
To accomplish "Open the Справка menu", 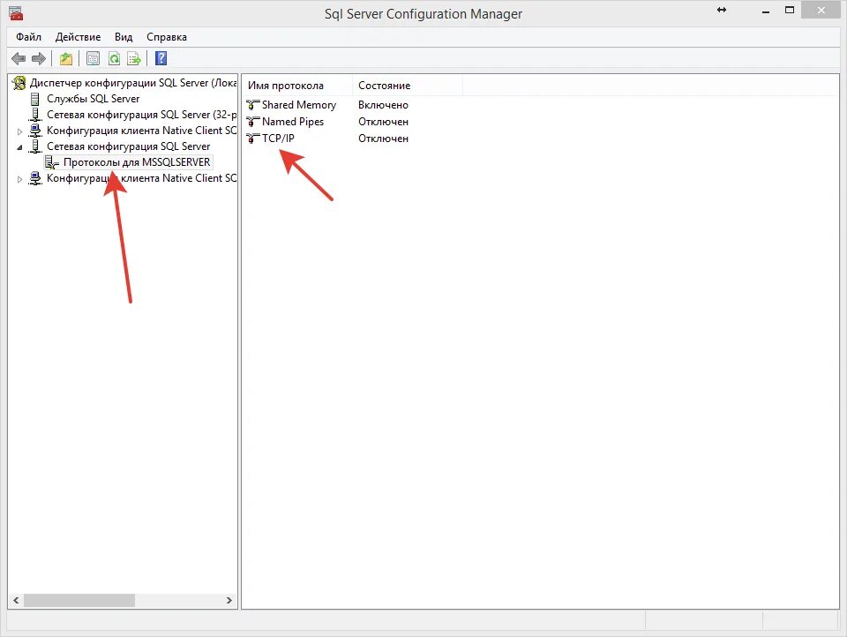I will click(167, 37).
